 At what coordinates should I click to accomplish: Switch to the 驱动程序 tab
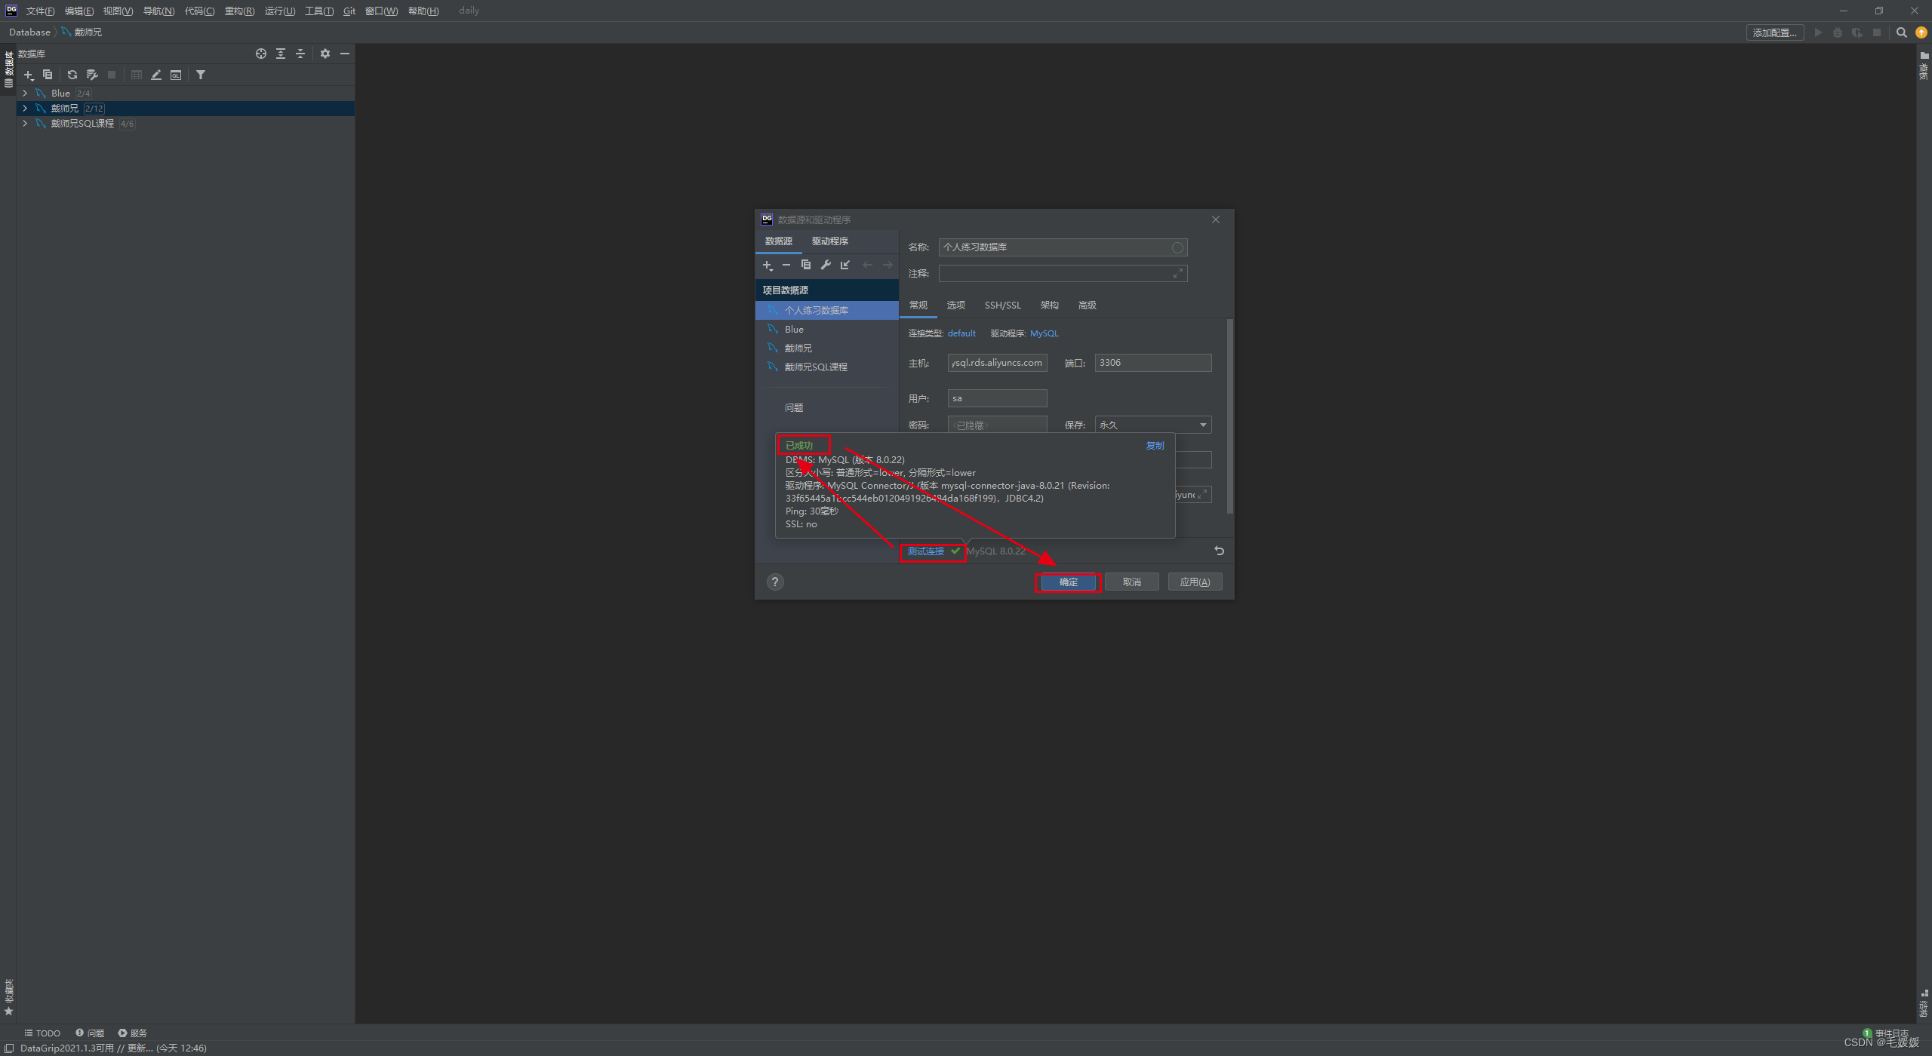point(829,241)
